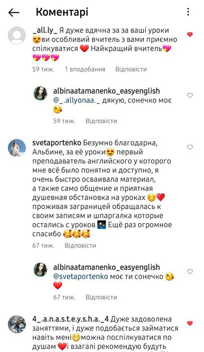Reply under the 59 тиж. albinaatamanenko reply
204x352 pixels.
coord(101,121)
